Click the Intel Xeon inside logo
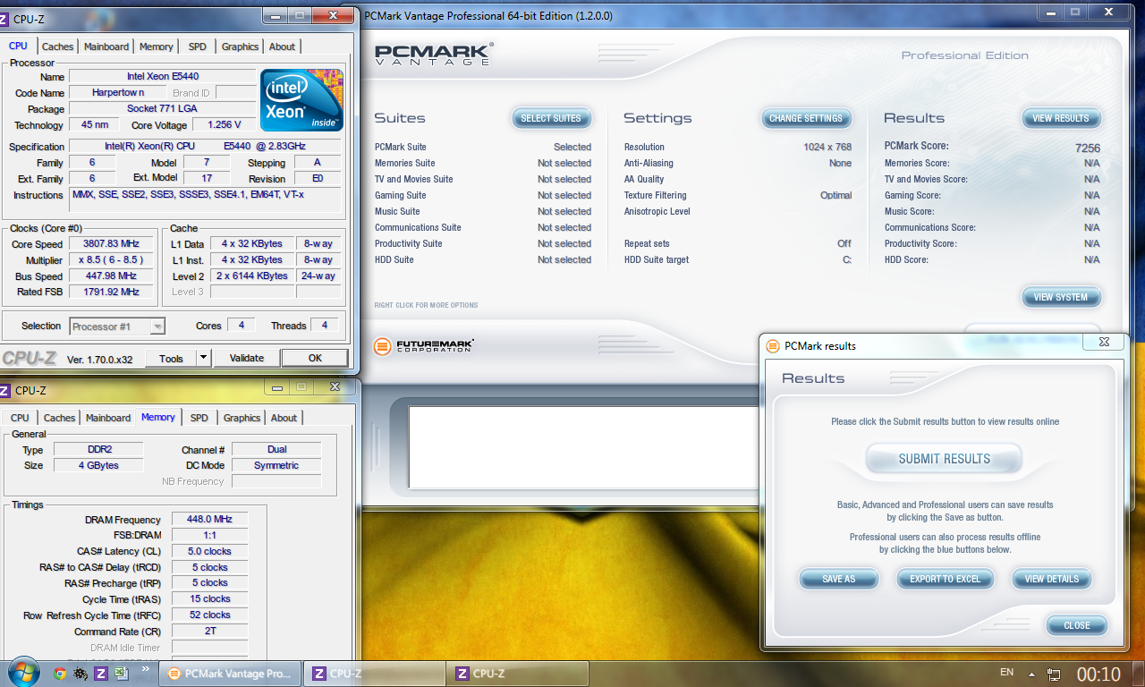 (301, 100)
